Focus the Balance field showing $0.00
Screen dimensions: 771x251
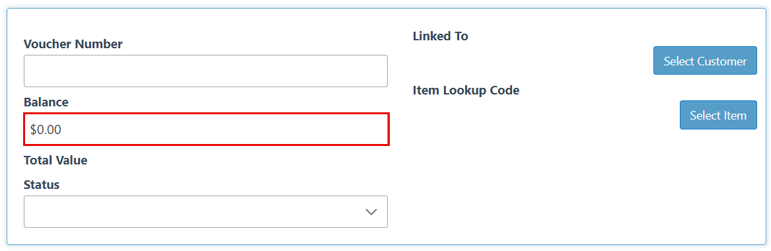(207, 129)
